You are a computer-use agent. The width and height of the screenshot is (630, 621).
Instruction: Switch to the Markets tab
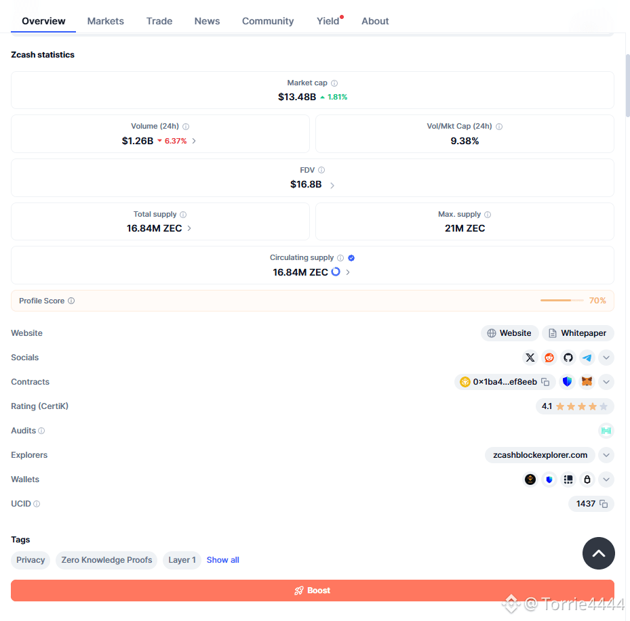click(x=106, y=21)
